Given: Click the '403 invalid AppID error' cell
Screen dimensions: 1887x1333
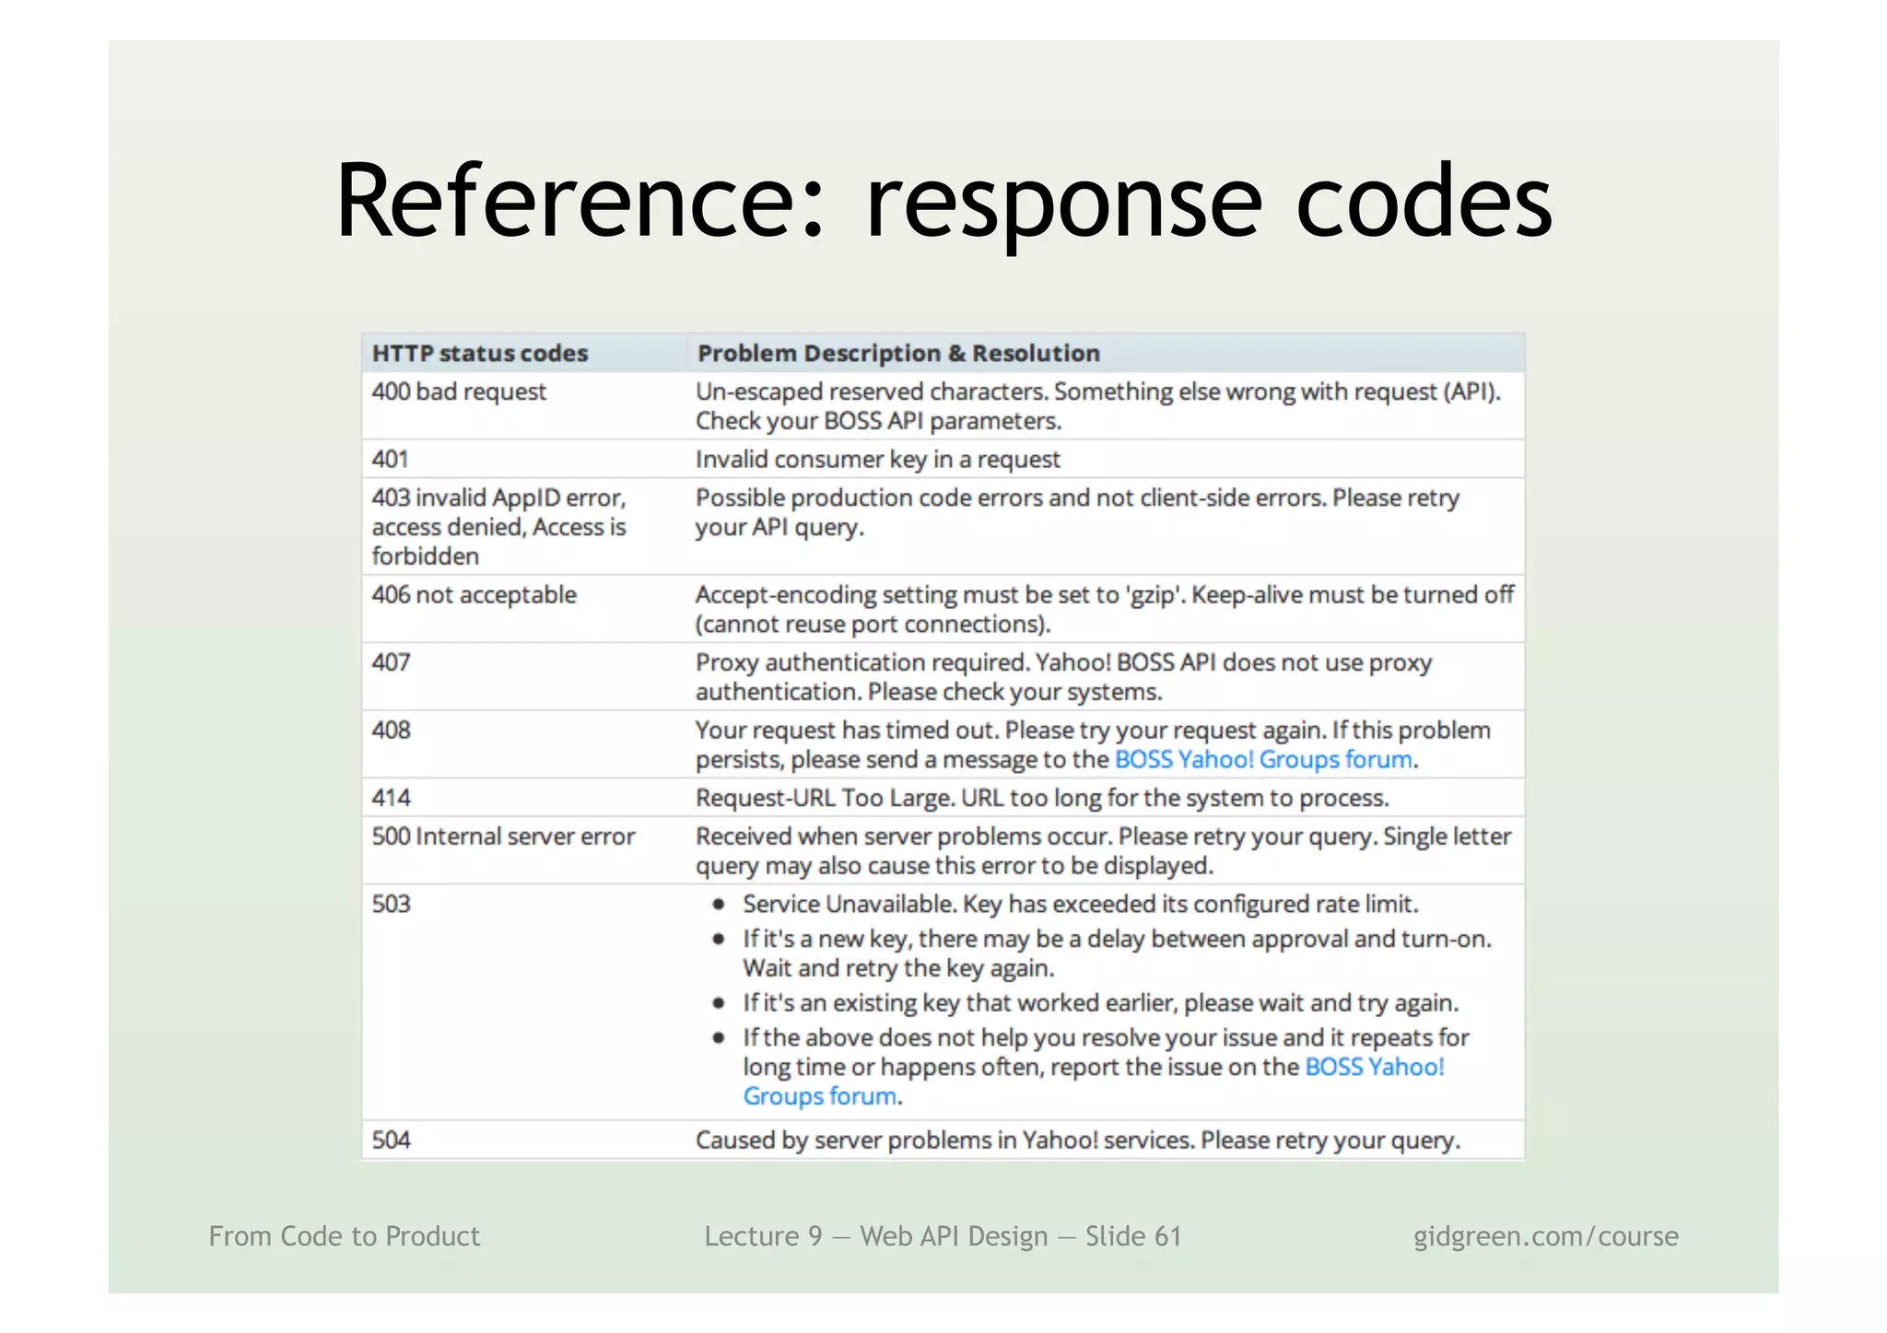Looking at the screenshot, I should [x=498, y=527].
